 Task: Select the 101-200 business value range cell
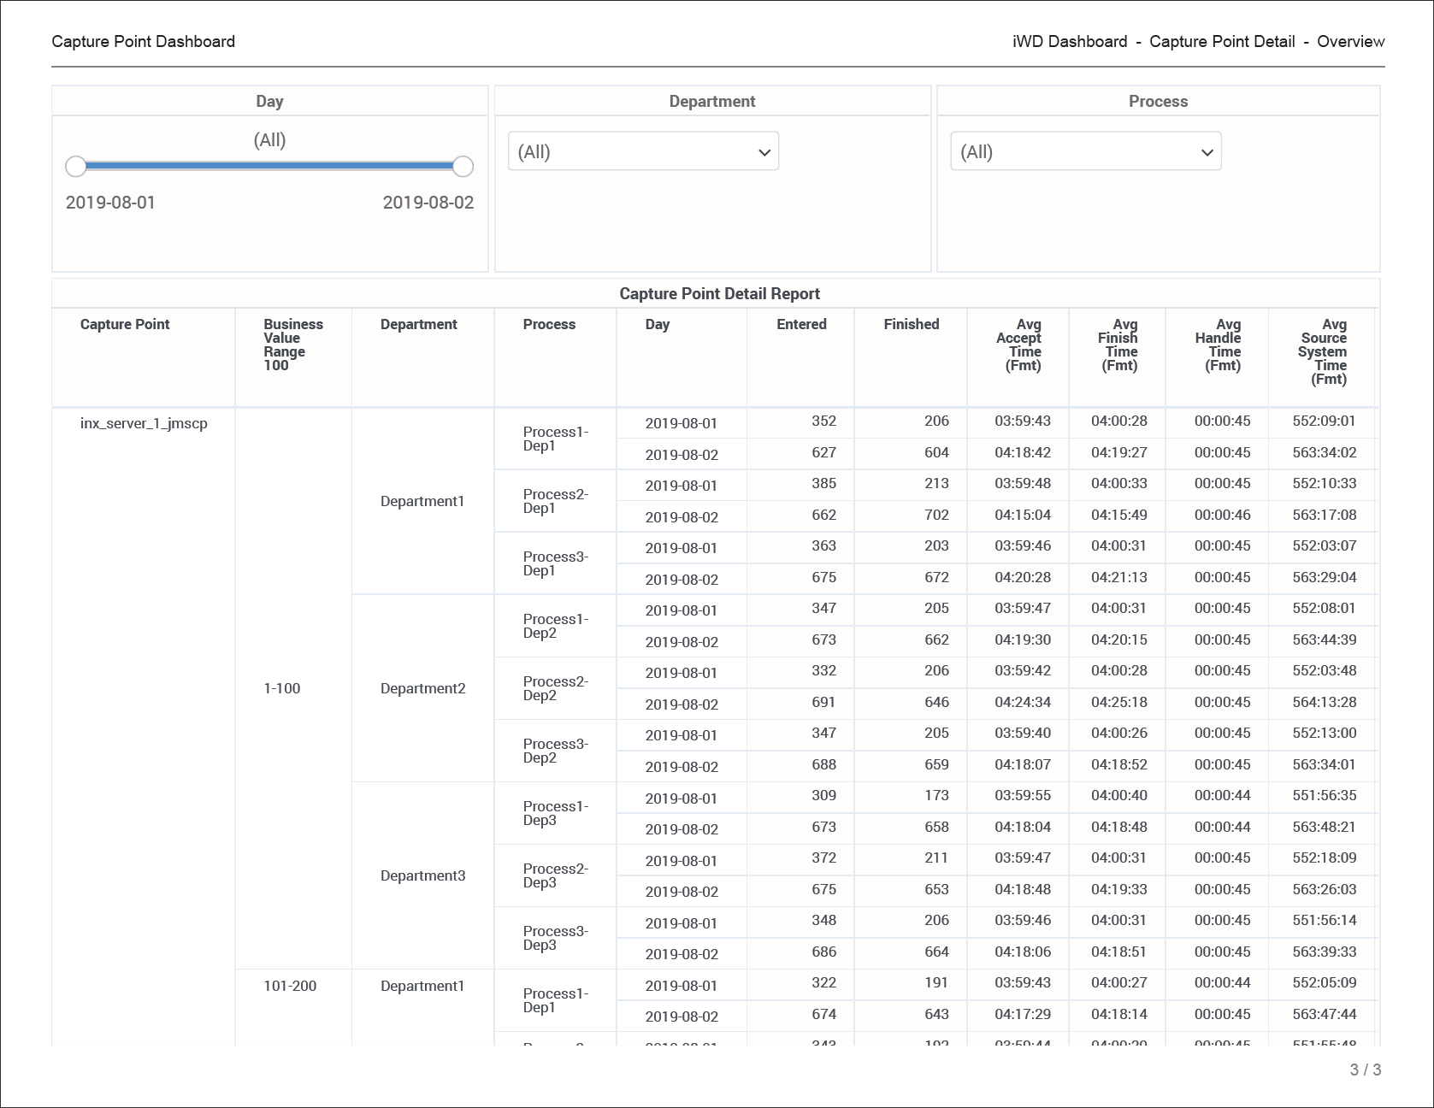click(x=290, y=986)
